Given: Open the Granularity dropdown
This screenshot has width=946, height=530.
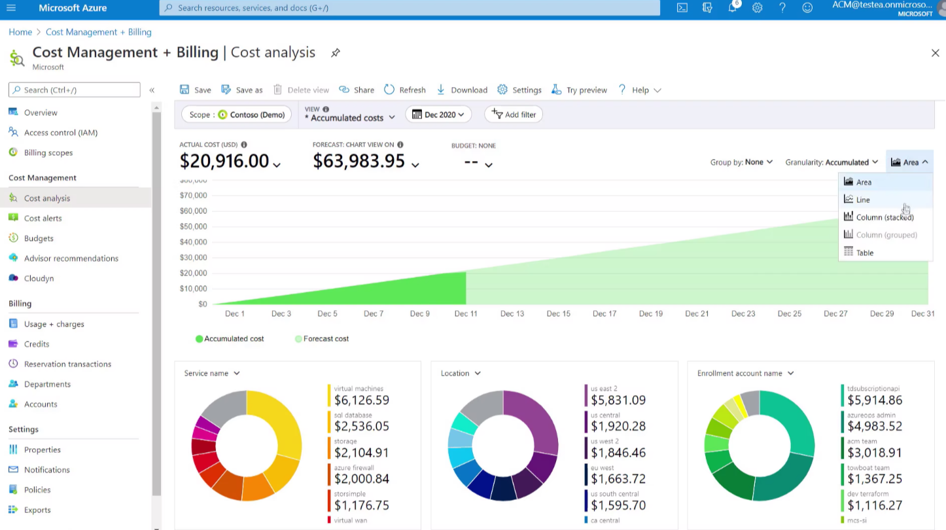Looking at the screenshot, I should (x=832, y=162).
